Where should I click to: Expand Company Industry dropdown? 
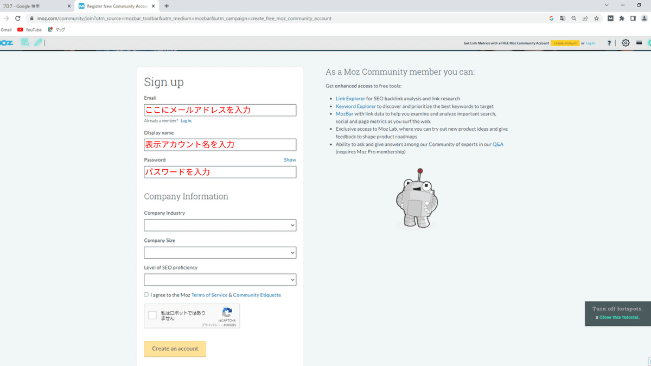pyautogui.click(x=220, y=225)
